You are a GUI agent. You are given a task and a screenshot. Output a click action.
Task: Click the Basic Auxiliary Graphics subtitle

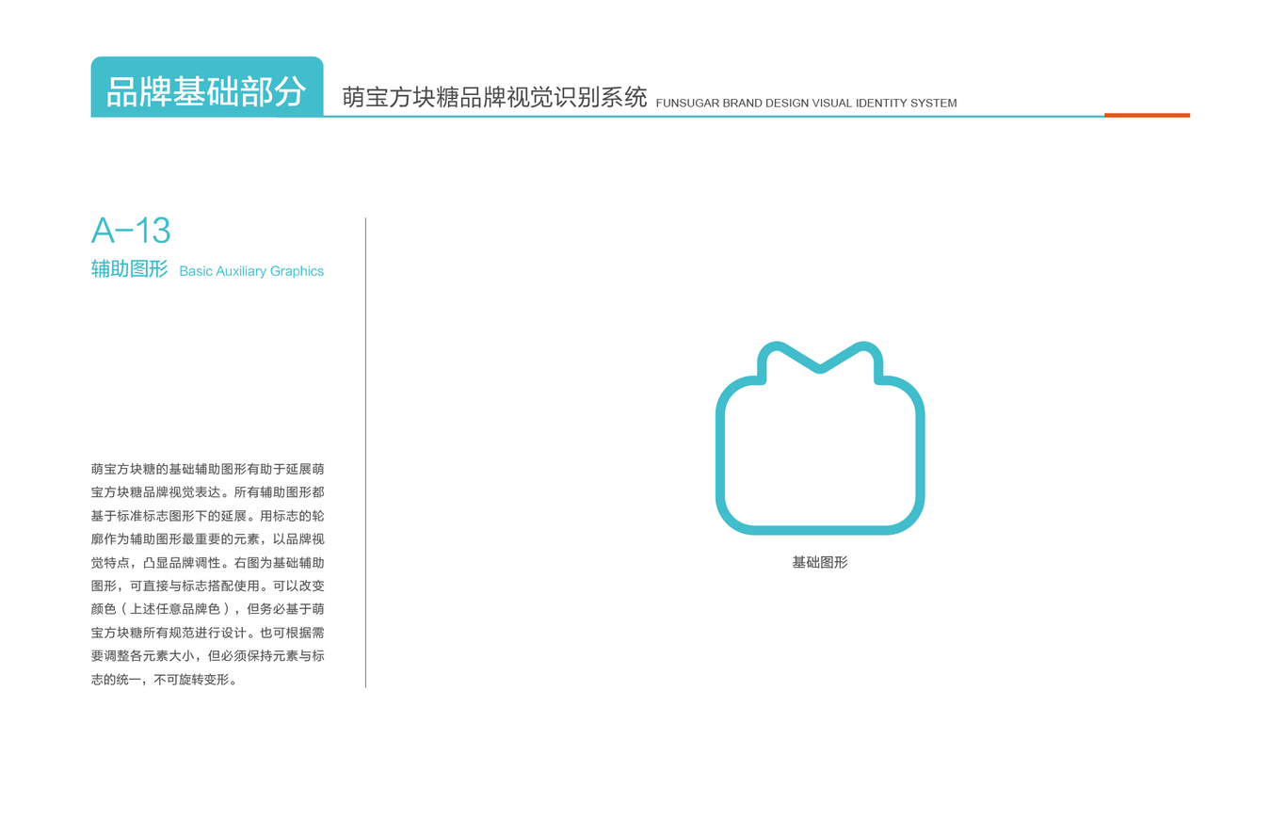pyautogui.click(x=251, y=271)
